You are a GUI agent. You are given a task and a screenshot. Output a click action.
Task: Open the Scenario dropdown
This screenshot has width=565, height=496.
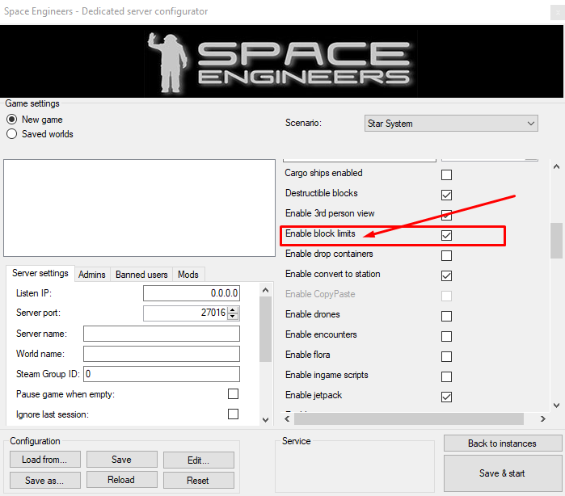[x=452, y=124]
